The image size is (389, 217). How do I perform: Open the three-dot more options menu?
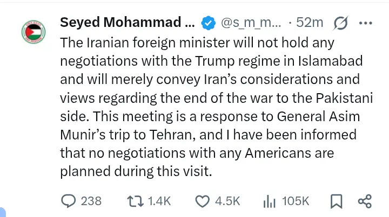[366, 23]
